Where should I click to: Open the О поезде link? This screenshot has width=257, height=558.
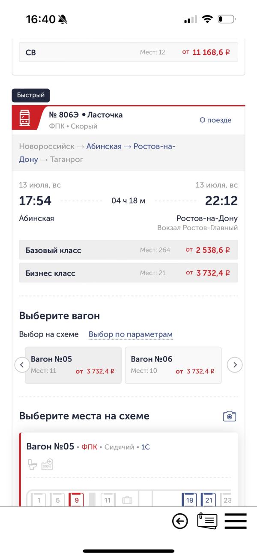215,120
